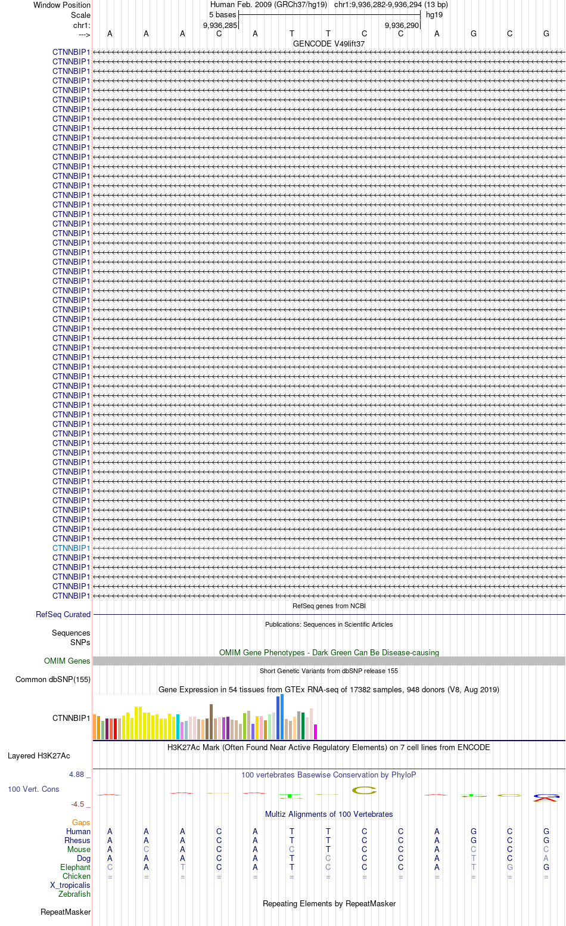
Task: Click the -4.5 PhyloP lower scale value
Action: [78, 804]
